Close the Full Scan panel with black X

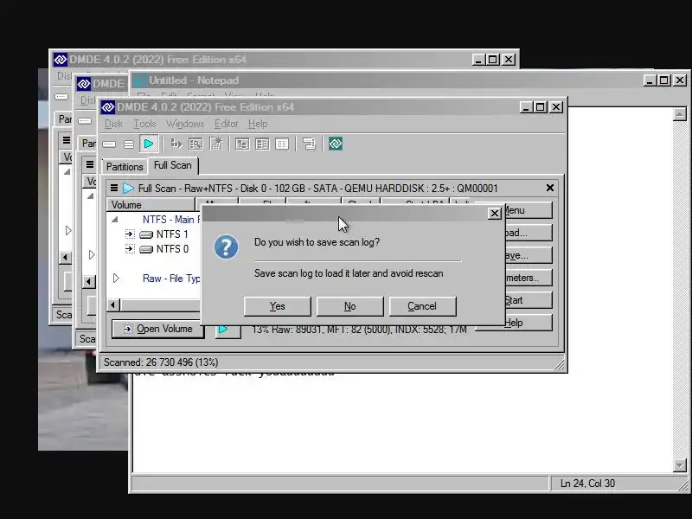click(x=550, y=188)
